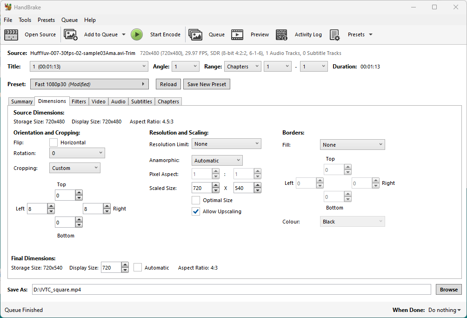Click the Open Source clapperboard icon
This screenshot has width=467, height=318.
coord(11,34)
